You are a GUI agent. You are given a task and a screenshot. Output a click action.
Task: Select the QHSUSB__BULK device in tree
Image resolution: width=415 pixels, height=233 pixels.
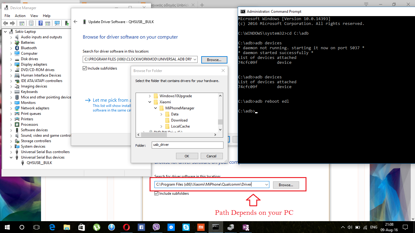pos(39,163)
